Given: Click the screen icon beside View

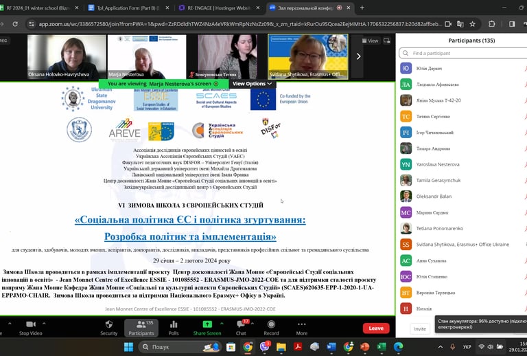Looking at the screenshot, I should pyautogui.click(x=387, y=41).
